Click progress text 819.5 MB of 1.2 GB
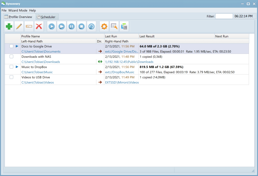The width and height of the screenshot is (258, 176). point(161,67)
